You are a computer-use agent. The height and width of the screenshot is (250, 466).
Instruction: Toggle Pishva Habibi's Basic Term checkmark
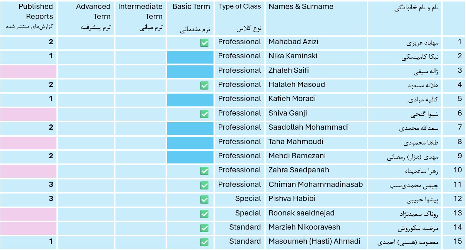pyautogui.click(x=204, y=199)
